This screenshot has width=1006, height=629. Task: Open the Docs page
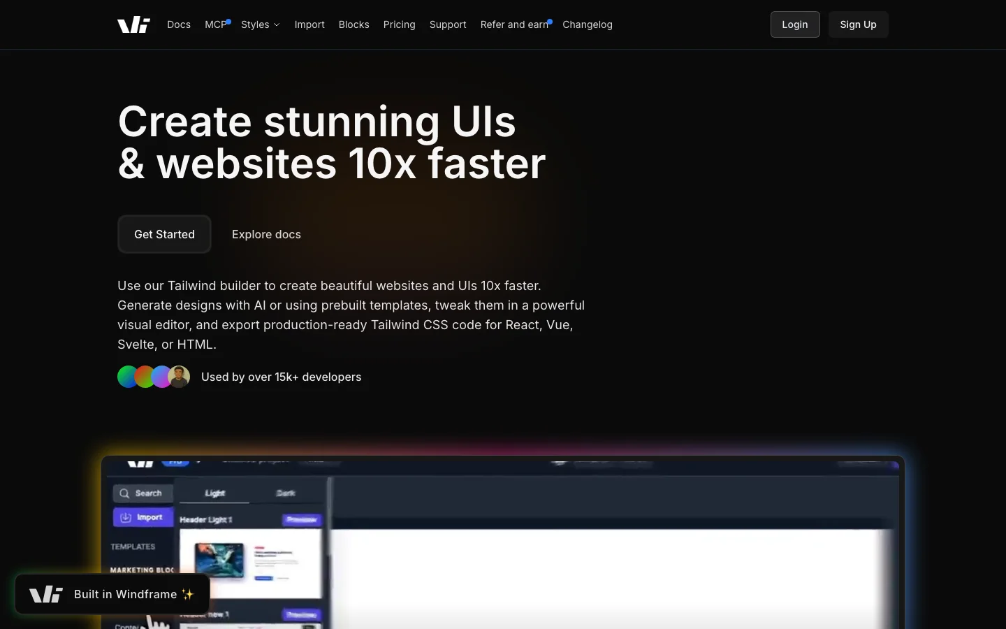pos(179,24)
